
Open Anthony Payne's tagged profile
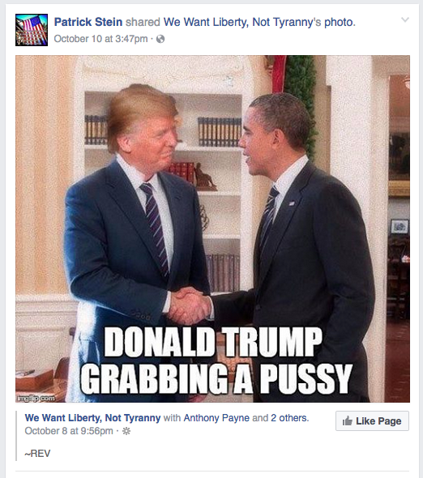(x=216, y=417)
